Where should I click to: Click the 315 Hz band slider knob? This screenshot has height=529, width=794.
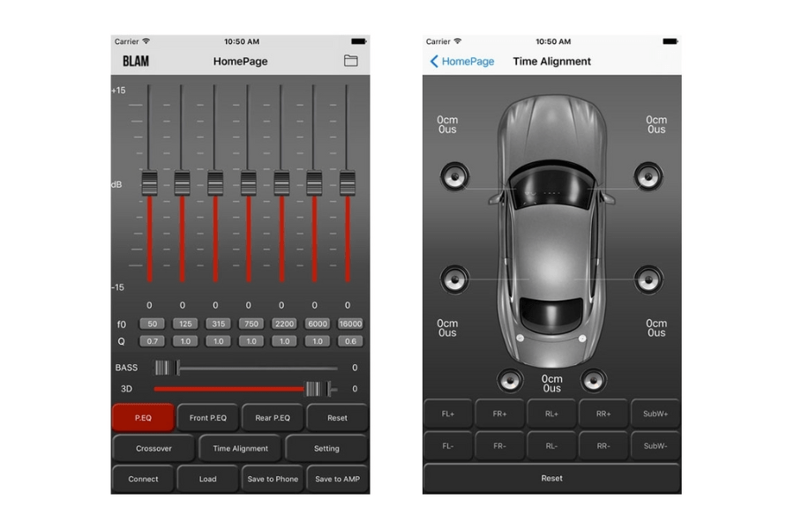tap(215, 183)
